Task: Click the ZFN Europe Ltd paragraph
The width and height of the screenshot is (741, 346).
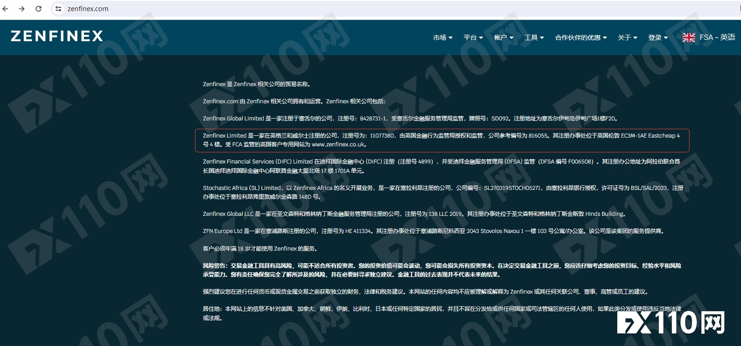Action: click(x=434, y=231)
